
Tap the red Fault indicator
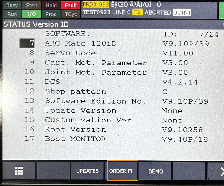click(x=71, y=5)
